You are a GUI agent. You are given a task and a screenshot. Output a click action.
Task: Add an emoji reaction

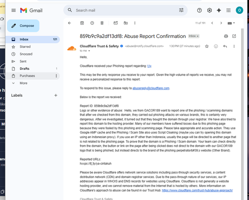[216, 46]
